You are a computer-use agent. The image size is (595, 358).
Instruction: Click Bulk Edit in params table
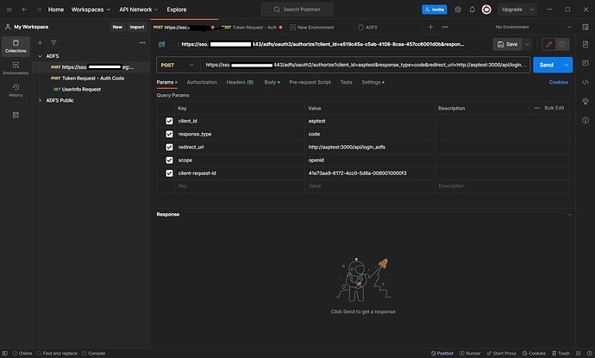[x=554, y=108]
